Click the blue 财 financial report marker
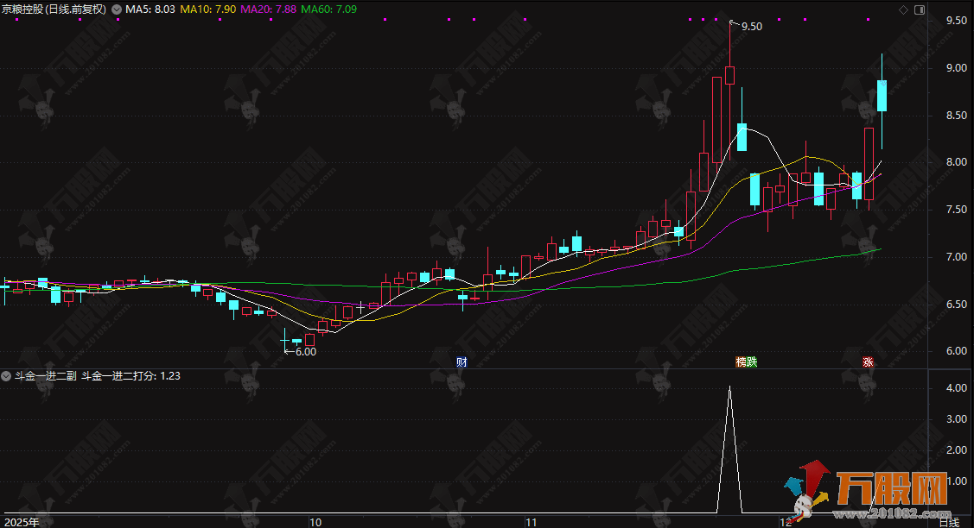 click(462, 362)
